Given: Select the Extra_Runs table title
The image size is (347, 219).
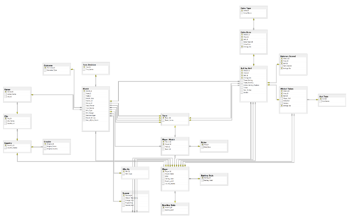Looking at the screenshot, I should coord(246,32).
